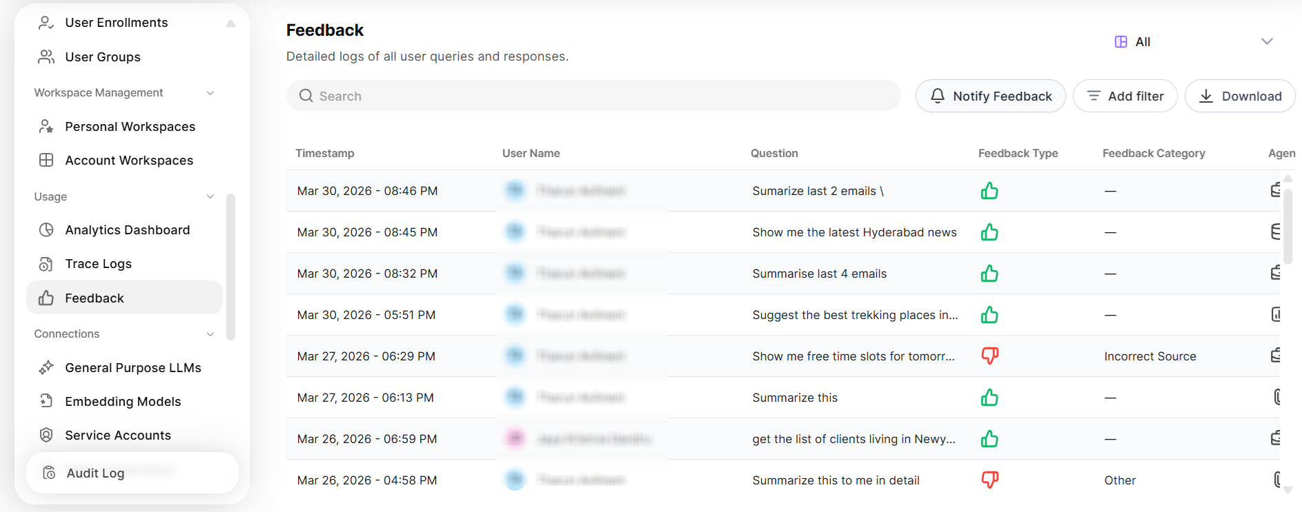Go to Embedding Models page
Screen dimensions: 1302x512
coord(123,402)
